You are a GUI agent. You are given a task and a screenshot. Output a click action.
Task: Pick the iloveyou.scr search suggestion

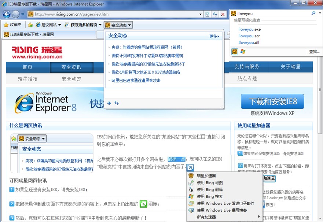(249, 36)
